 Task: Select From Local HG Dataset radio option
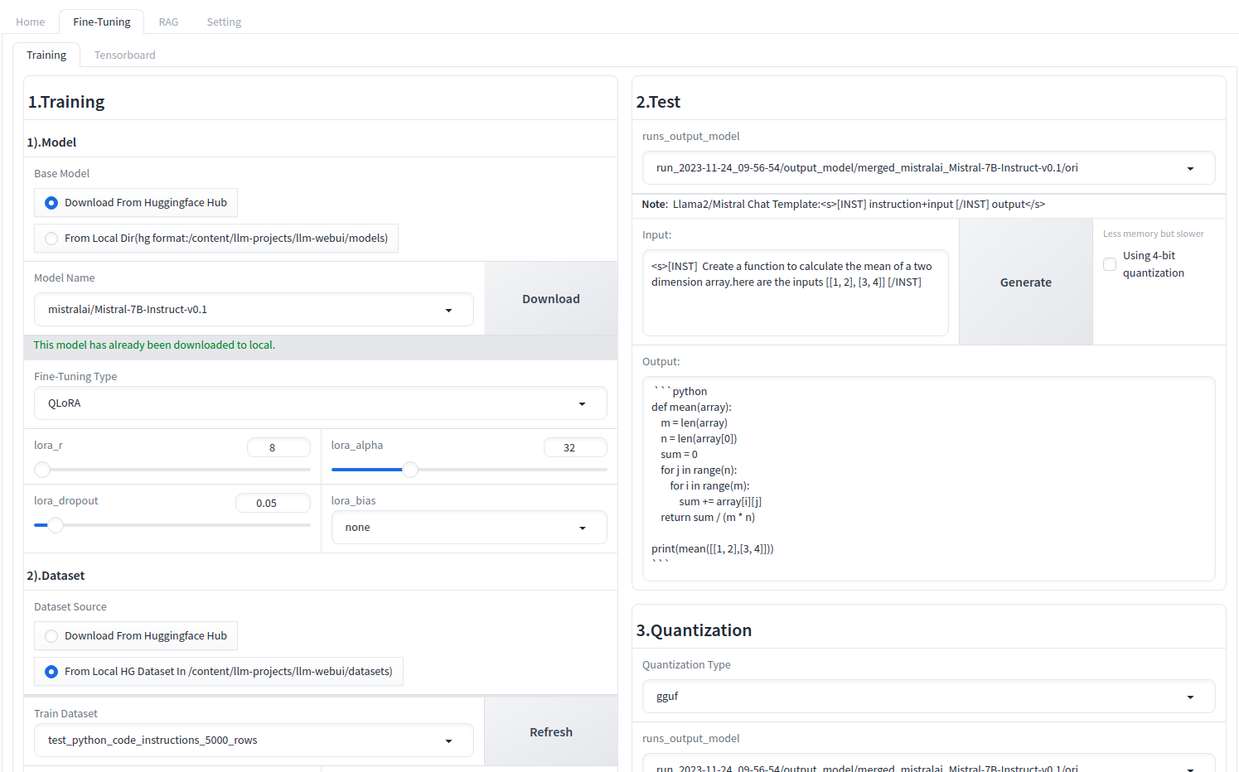[x=51, y=672]
